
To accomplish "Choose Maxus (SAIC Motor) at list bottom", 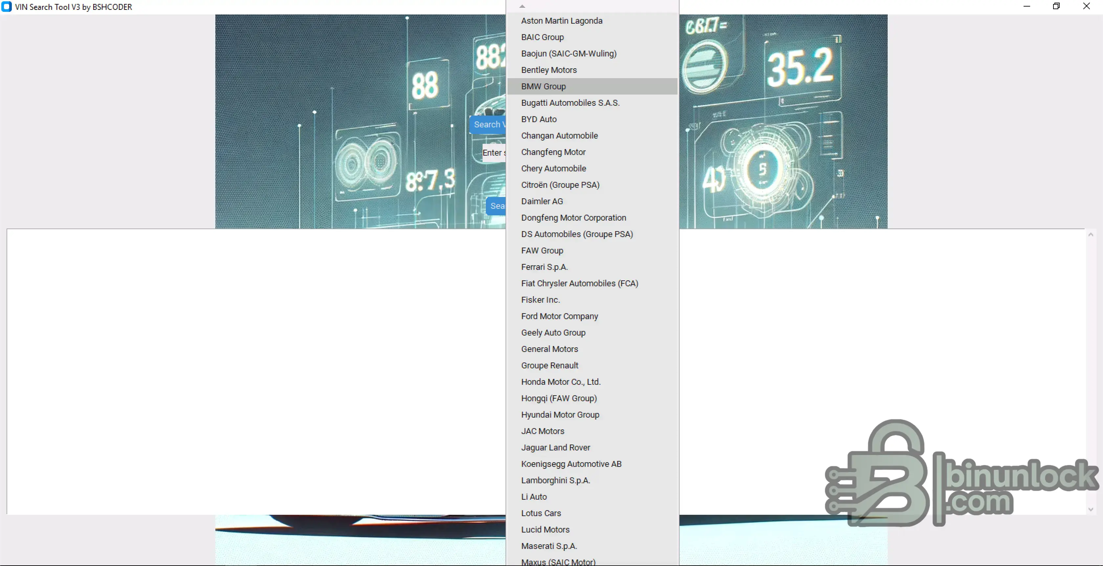I will tap(592, 561).
